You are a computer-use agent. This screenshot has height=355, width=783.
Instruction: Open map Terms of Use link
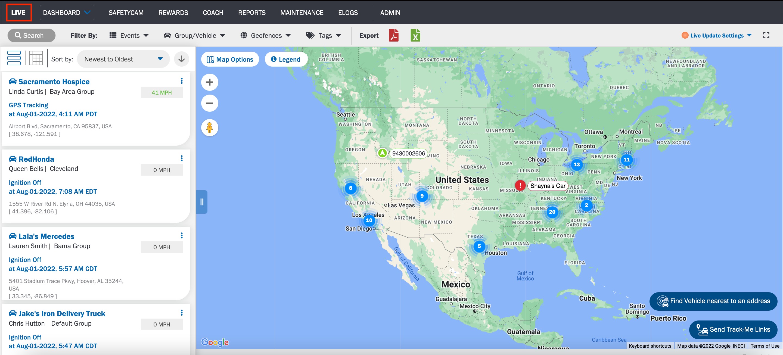[x=765, y=346]
